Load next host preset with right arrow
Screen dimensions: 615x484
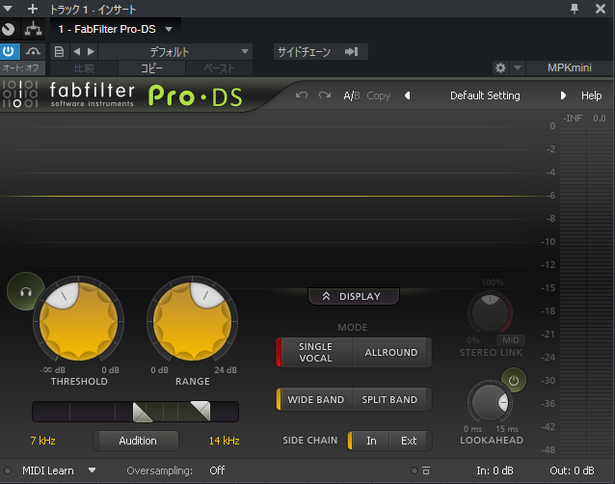click(x=91, y=51)
